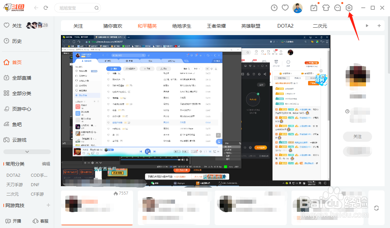
Task: Switch to the DOTA2 top tab
Action: pos(285,26)
